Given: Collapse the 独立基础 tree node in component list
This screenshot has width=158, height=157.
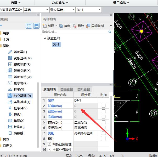Looking at the screenshot, I should (45, 38).
